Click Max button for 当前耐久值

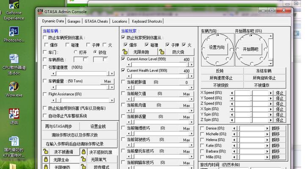tap(186, 94)
